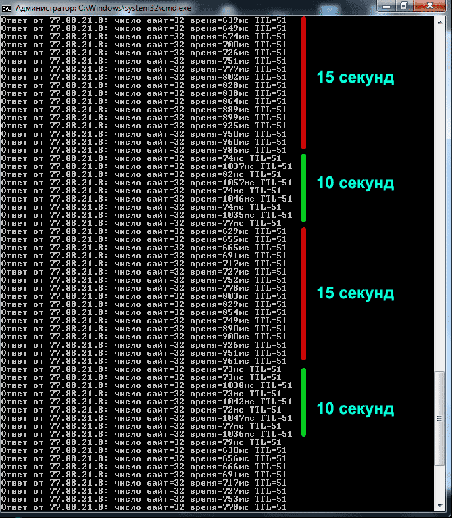Click the row with время=752мс
This screenshot has height=518, width=452.
pyautogui.click(x=144, y=280)
